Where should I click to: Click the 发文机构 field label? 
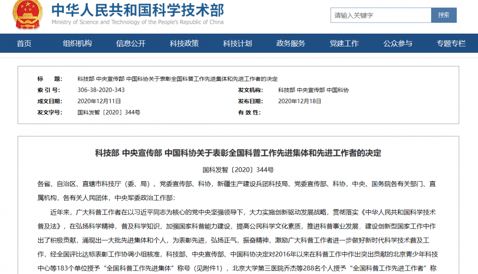(x=250, y=90)
